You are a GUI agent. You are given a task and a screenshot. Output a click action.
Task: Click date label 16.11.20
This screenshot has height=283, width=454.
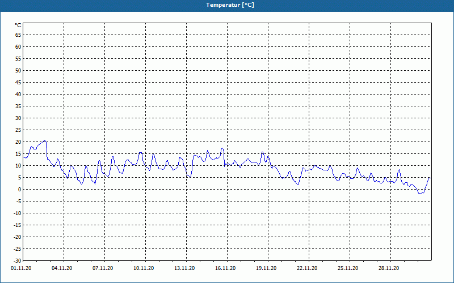pyautogui.click(x=225, y=268)
